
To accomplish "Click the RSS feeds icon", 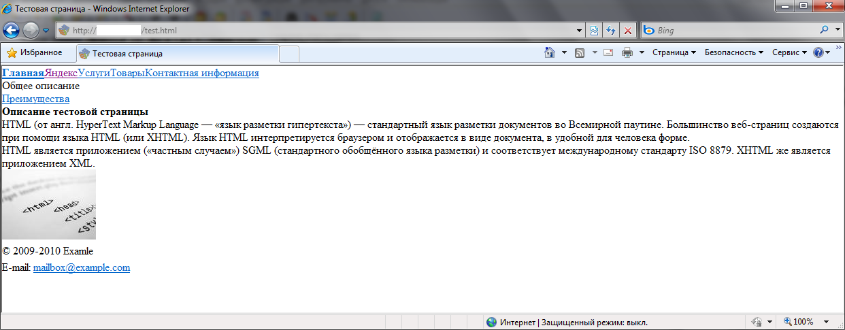I will pyautogui.click(x=580, y=52).
